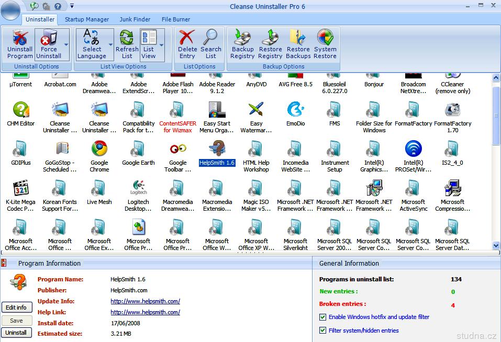This screenshot has height=342, width=501.
Task: Open the Junk Finder tab
Action: (x=135, y=19)
